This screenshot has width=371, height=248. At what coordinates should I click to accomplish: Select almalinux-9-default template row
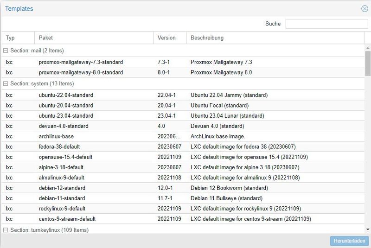[x=183, y=178]
